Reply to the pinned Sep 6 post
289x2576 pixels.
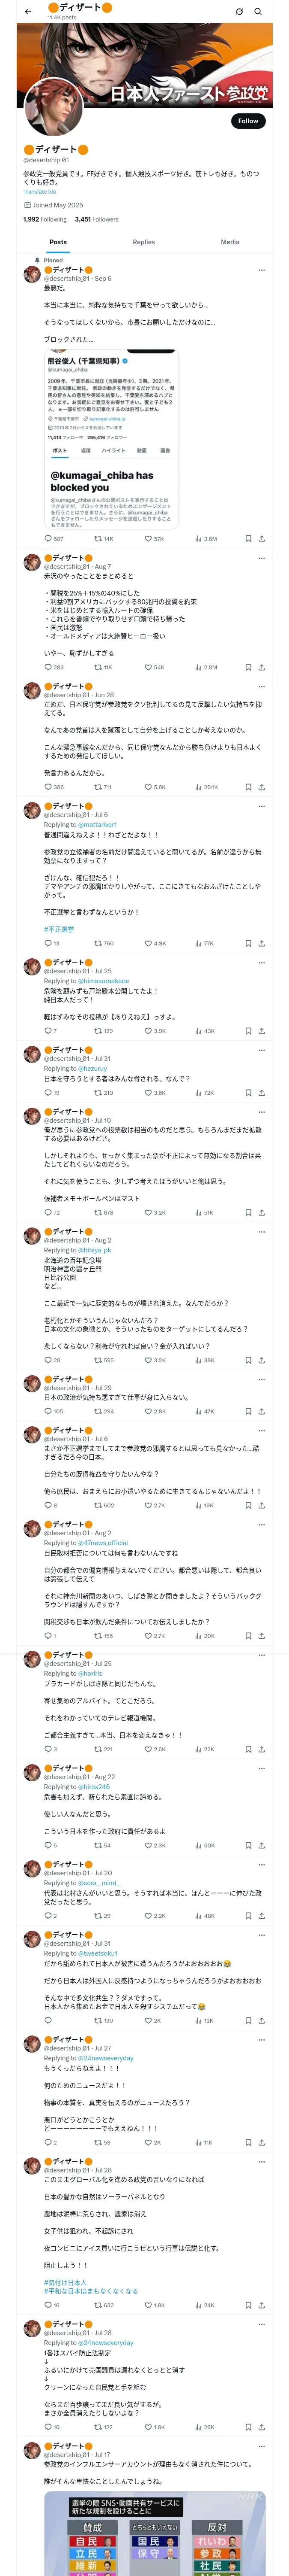[x=48, y=538]
